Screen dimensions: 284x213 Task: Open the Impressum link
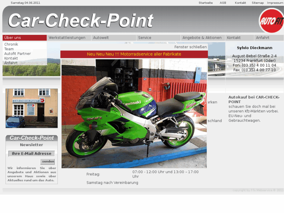(275, 3)
